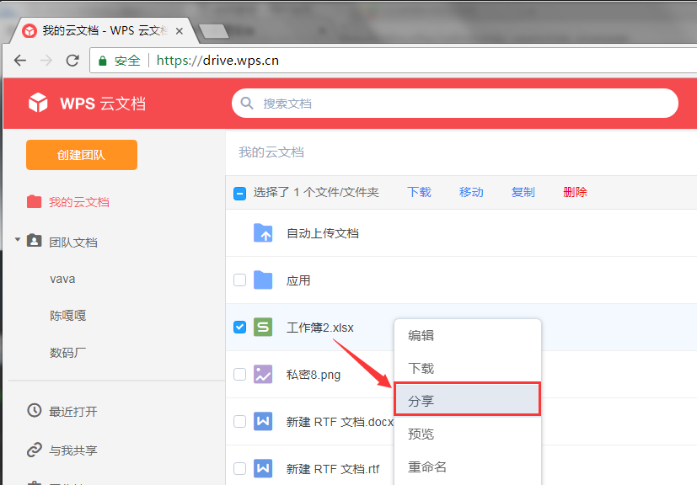Click the 新建 RTF 文档.rtf file name

click(333, 469)
